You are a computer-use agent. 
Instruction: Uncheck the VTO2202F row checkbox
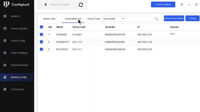pyautogui.click(x=41, y=35)
